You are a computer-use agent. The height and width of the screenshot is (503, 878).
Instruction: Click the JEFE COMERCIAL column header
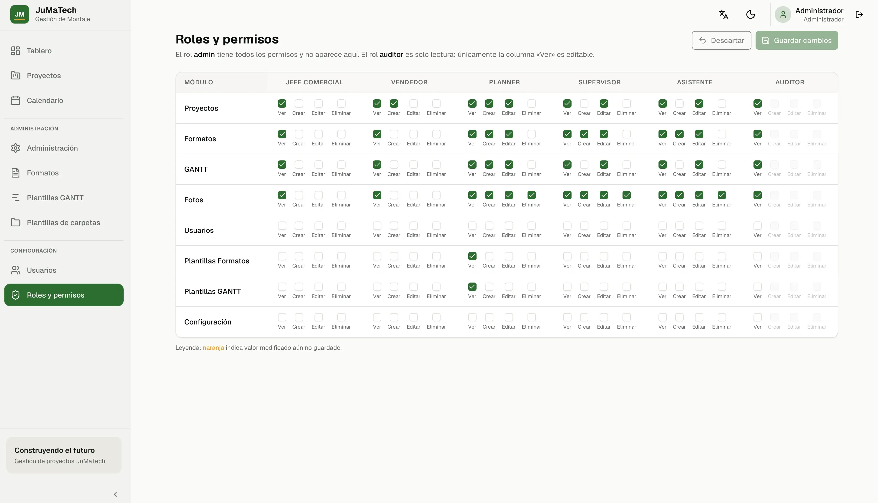tap(314, 82)
